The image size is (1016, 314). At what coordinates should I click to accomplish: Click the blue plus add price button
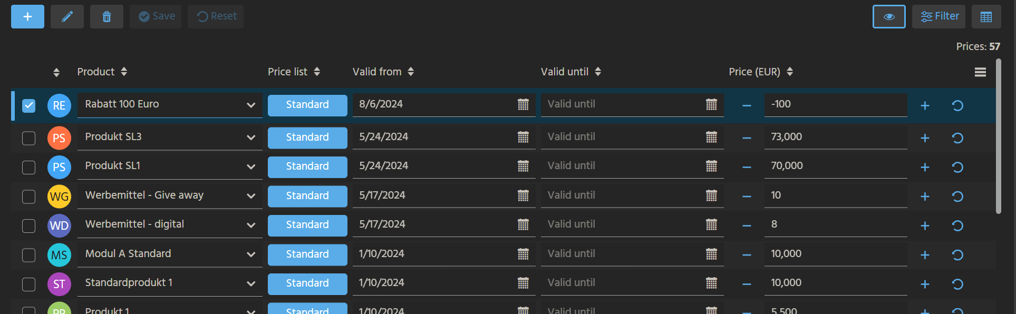point(27,17)
